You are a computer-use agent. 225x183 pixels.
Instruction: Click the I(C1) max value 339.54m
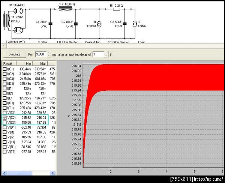40,69
